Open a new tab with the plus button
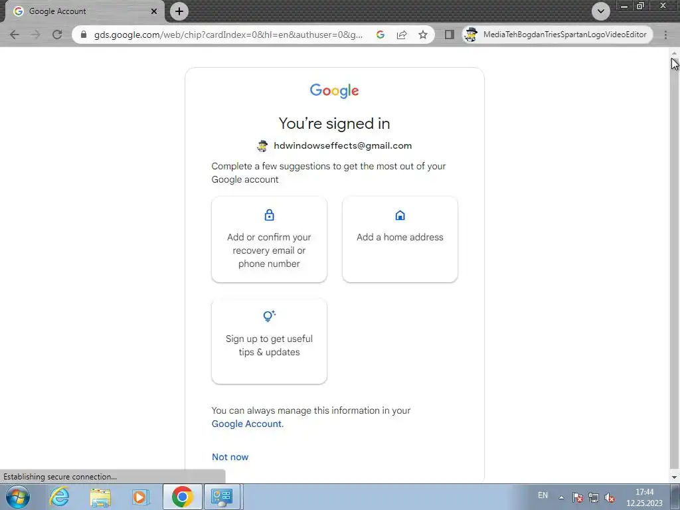The width and height of the screenshot is (680, 510). (x=179, y=11)
